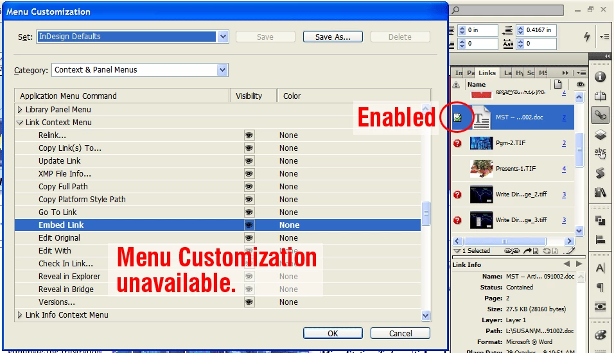Collapse the Link Context Menu group
614x353 pixels.
click(x=19, y=123)
